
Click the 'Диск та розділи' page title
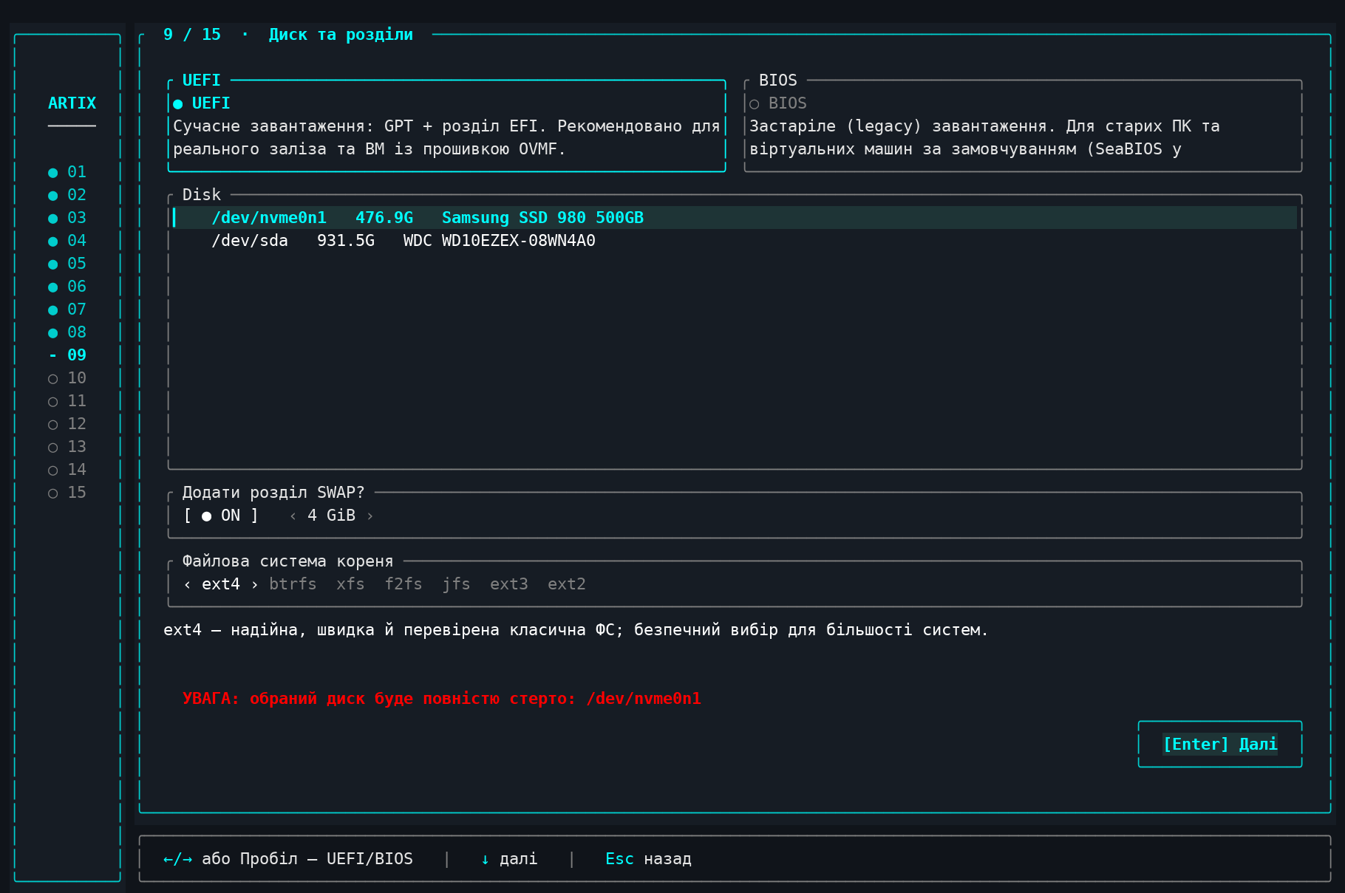point(341,35)
